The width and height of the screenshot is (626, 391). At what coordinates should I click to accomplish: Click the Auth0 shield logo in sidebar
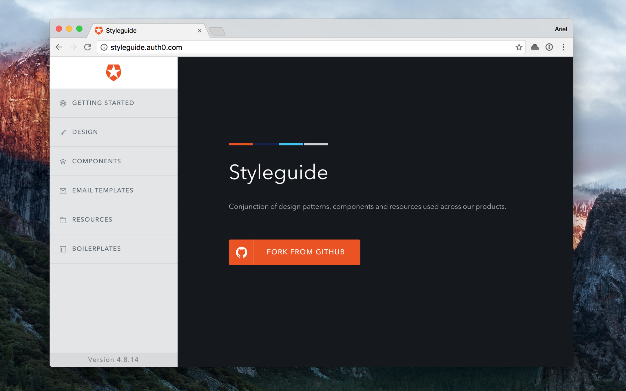pyautogui.click(x=113, y=72)
